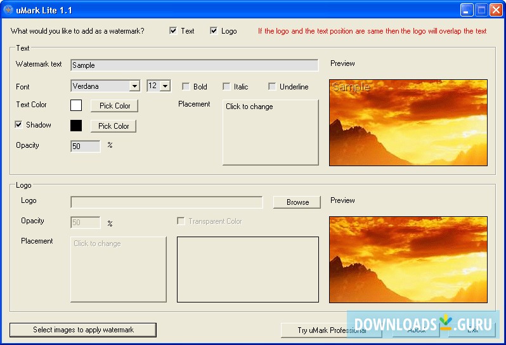The image size is (506, 345).
Task: Toggle the Text watermark checkbox
Action: tap(173, 30)
